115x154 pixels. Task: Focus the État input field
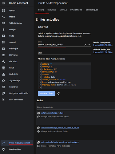(x=65, y=53)
